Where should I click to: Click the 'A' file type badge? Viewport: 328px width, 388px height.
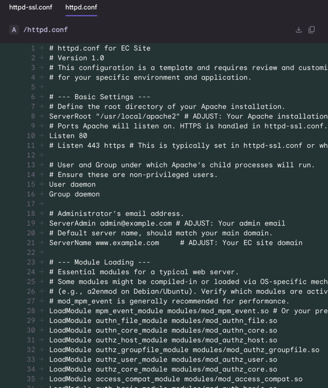(14, 30)
